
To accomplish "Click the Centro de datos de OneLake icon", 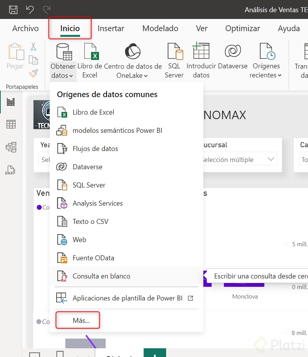I will point(132,51).
